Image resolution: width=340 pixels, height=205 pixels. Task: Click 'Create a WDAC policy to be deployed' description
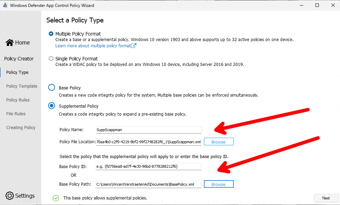(150, 65)
